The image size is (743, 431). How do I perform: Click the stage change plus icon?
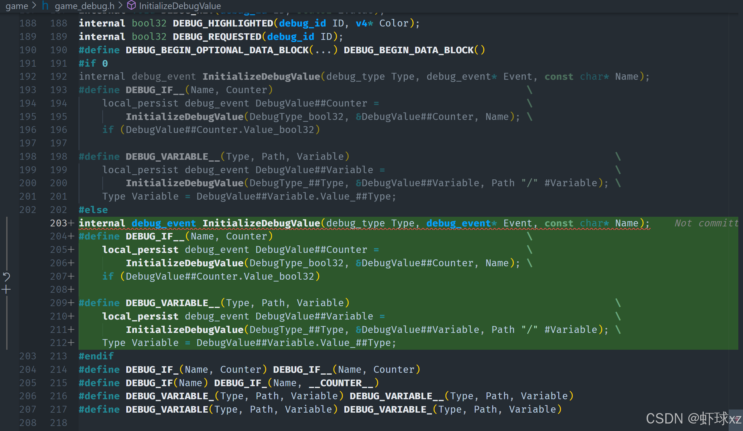coord(6,290)
